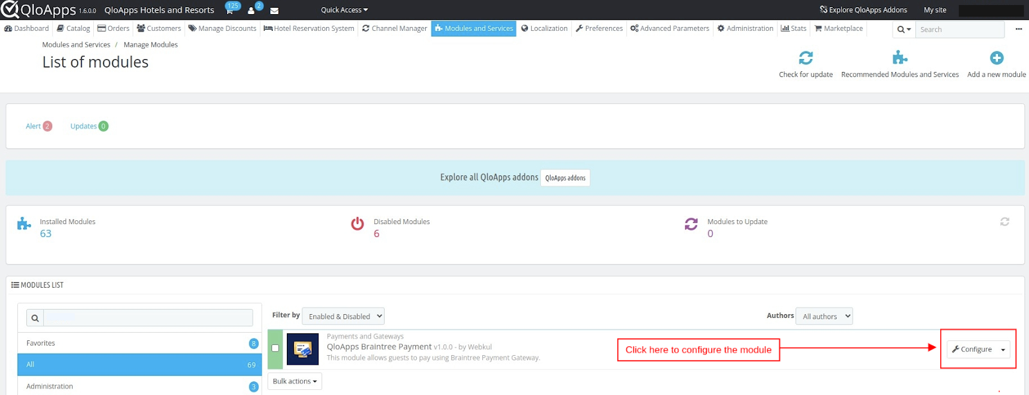
Task: Open the Catalog menu
Action: click(73, 28)
